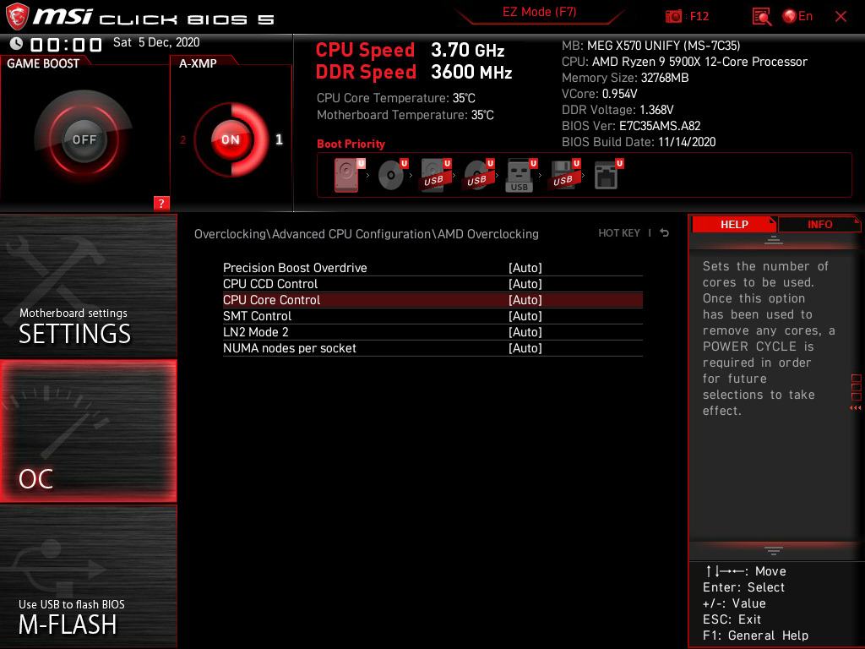Select A-XMP profile 1

point(279,139)
